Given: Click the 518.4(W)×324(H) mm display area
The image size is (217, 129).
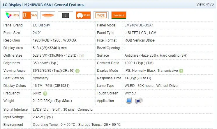Looking at the screenshot, I should pyautogui.click(x=50, y=48).
